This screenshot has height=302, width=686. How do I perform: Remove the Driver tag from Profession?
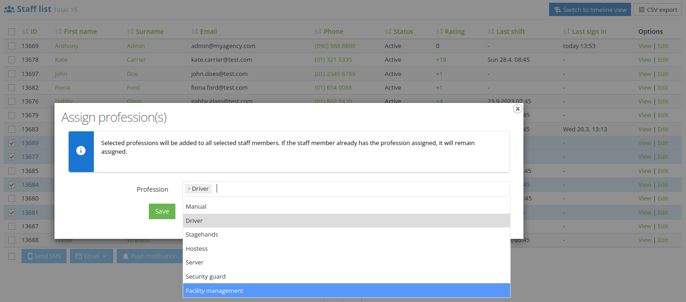[189, 189]
